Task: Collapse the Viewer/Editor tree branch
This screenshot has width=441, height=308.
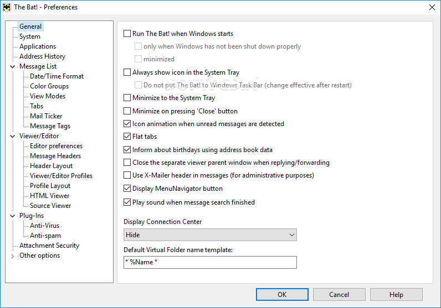Action: pyautogui.click(x=13, y=136)
